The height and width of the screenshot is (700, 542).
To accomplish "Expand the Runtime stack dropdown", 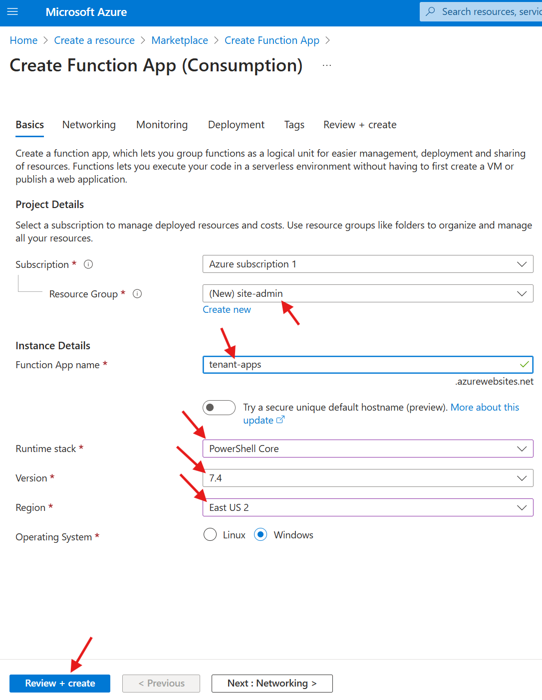I will (x=522, y=449).
